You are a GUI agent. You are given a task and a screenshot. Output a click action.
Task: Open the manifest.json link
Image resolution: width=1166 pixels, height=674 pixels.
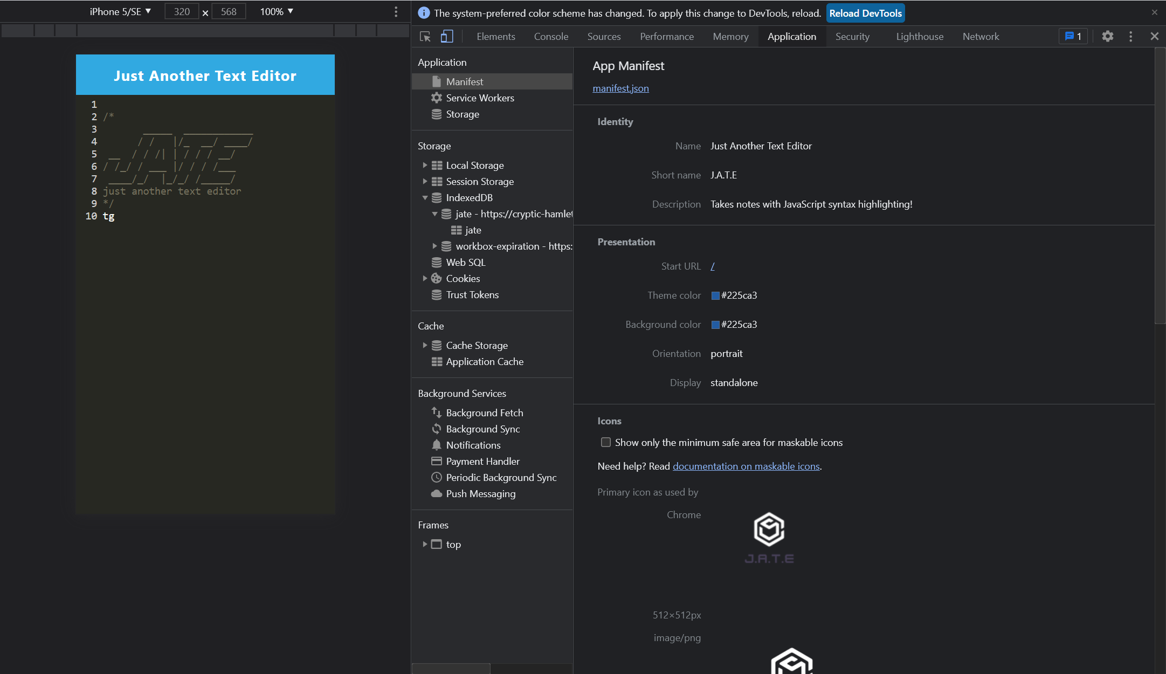[620, 88]
